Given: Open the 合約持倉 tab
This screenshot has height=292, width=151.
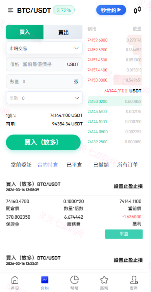Looking at the screenshot, I should [x=48, y=165].
